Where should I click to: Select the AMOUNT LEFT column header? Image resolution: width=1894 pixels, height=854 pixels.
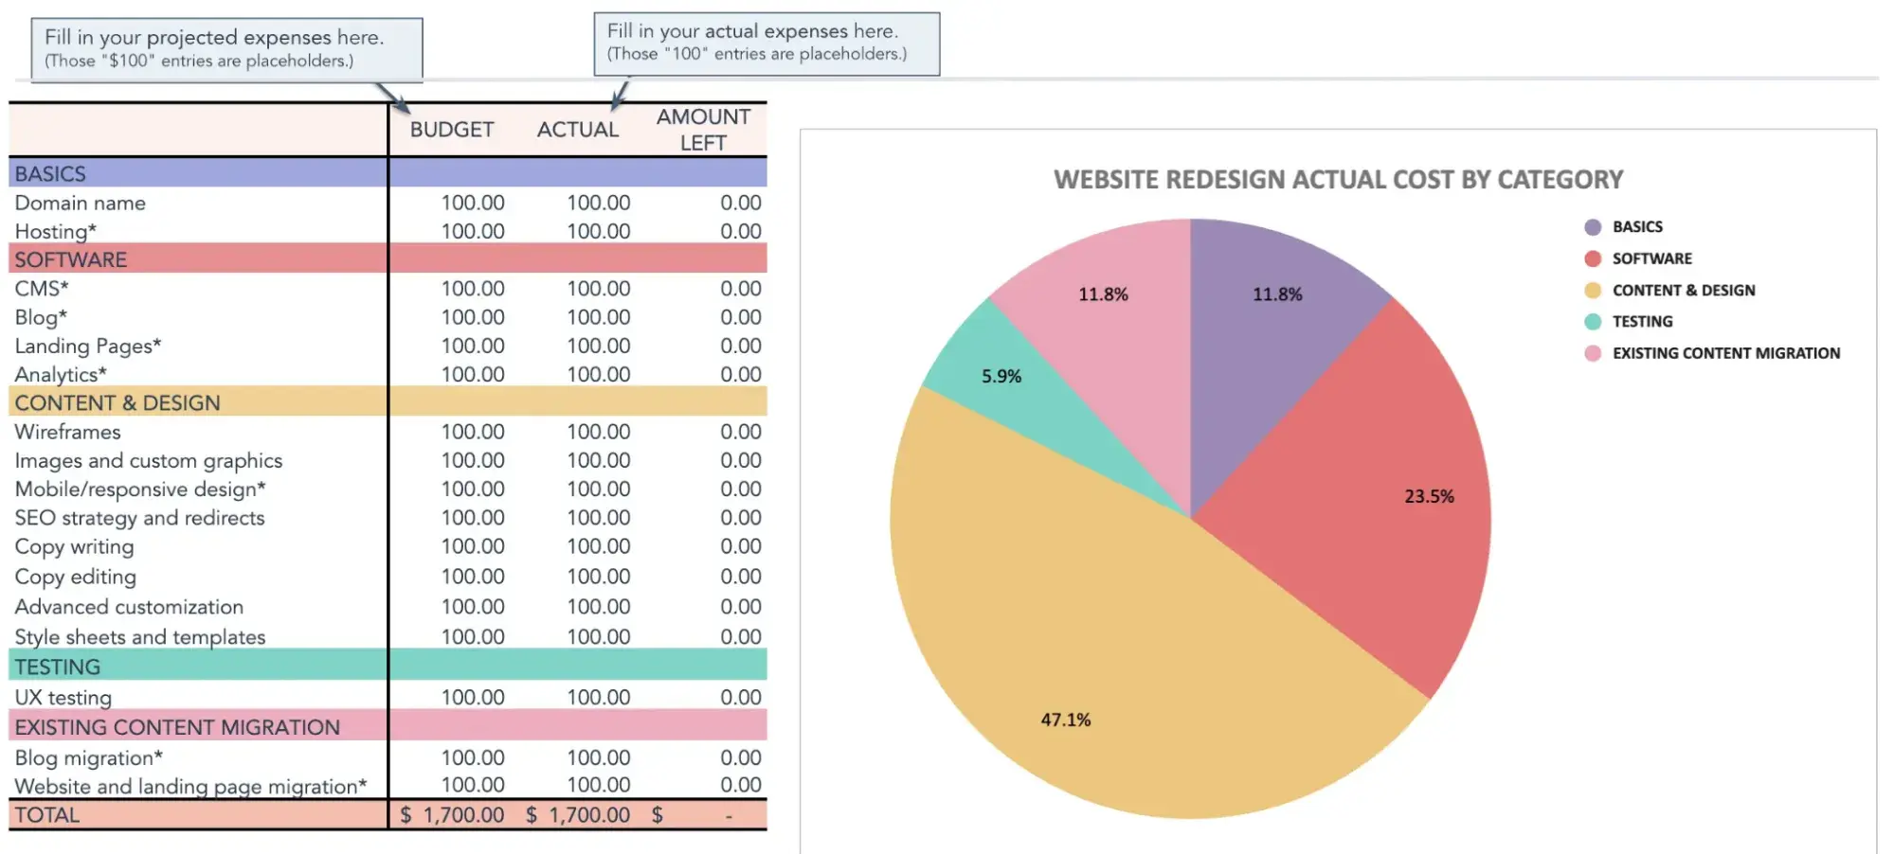pos(703,130)
